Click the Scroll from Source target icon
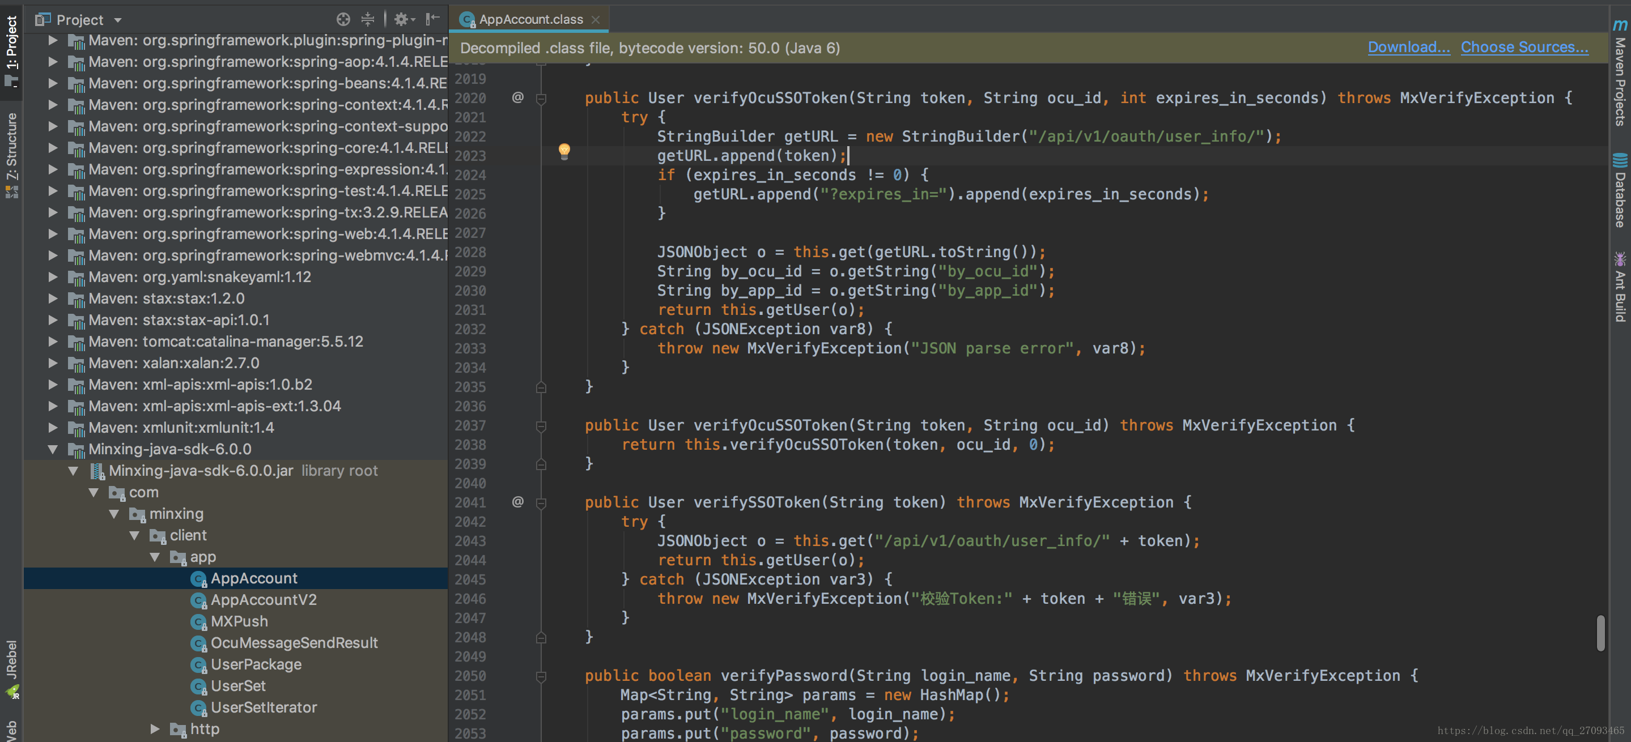The width and height of the screenshot is (1631, 742). point(343,20)
